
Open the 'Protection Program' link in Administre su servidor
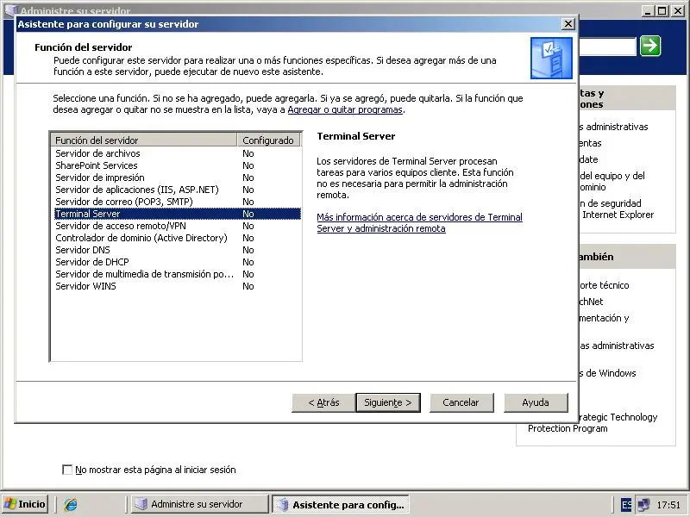[568, 428]
